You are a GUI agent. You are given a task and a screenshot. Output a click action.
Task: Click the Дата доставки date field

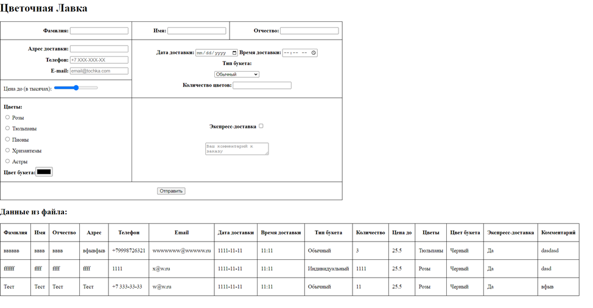217,53
